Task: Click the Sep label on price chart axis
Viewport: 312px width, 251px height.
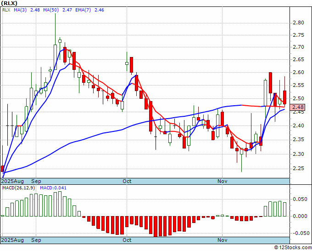Action: pos(36,181)
